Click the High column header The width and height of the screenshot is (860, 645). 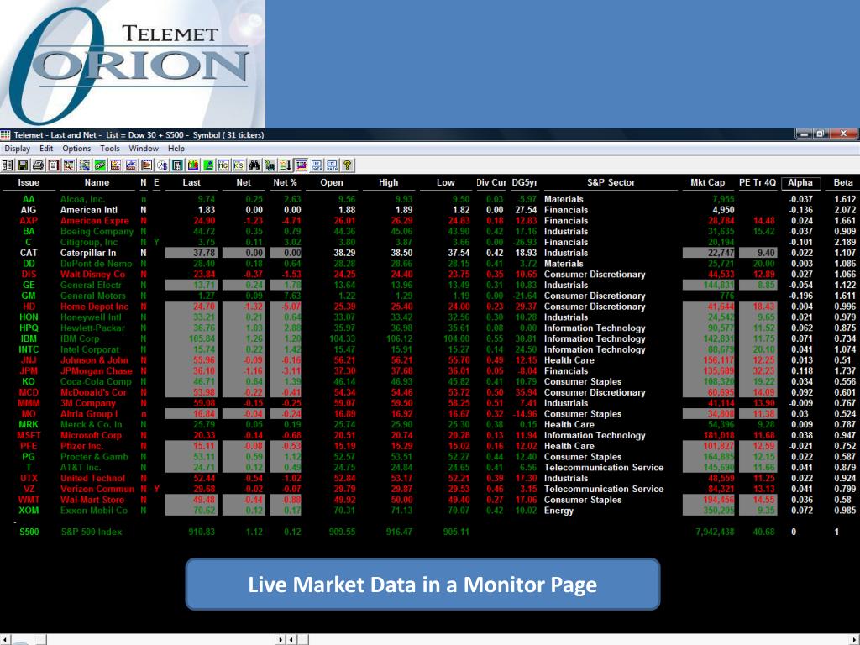tap(388, 182)
